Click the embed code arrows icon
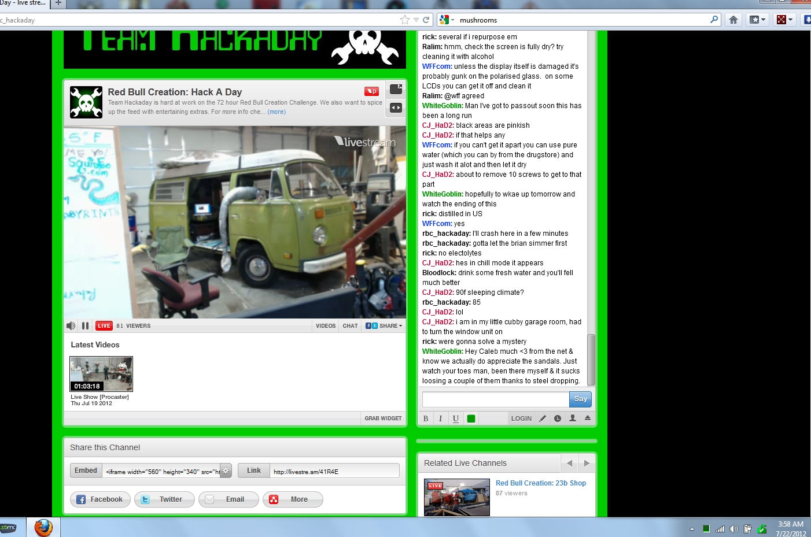Image resolution: width=811 pixels, height=537 pixels. pos(396,108)
